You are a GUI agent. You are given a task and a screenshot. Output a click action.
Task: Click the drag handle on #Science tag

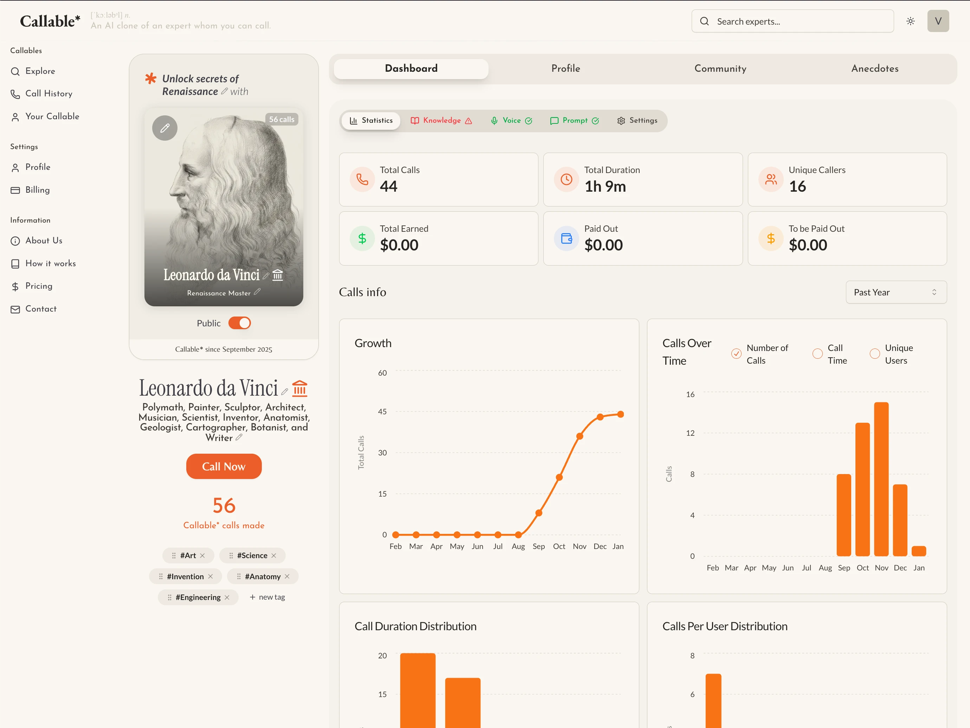coord(231,556)
